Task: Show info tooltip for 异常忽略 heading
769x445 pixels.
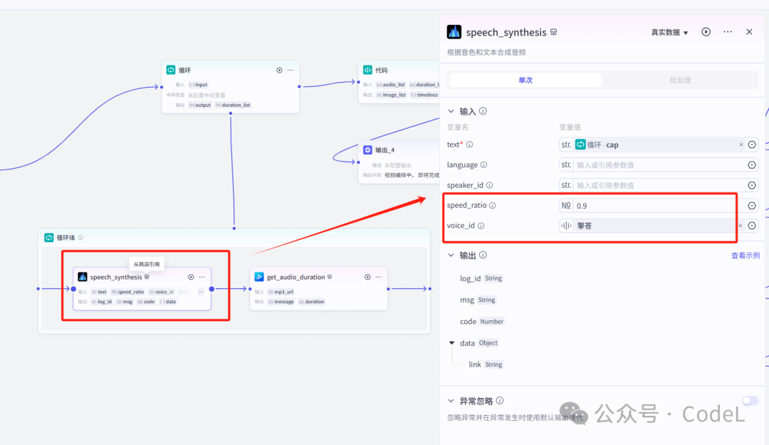Action: tap(500, 401)
